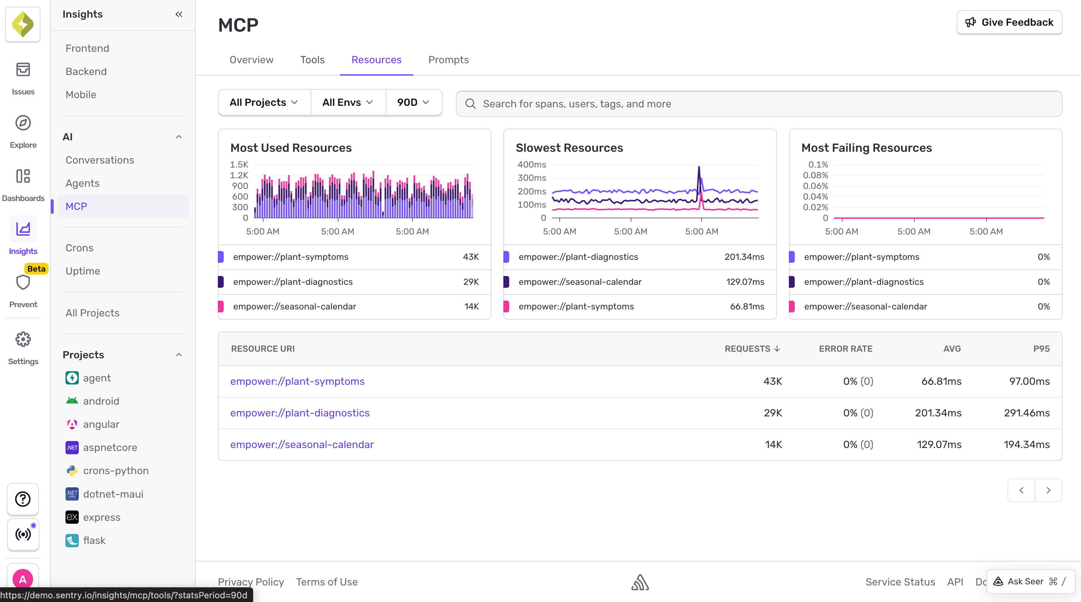Open the empower://plant-diagnostics resource link
Viewport: 1081px width, 602px height.
(x=300, y=413)
